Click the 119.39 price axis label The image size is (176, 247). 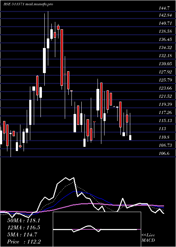(x=165, y=104)
